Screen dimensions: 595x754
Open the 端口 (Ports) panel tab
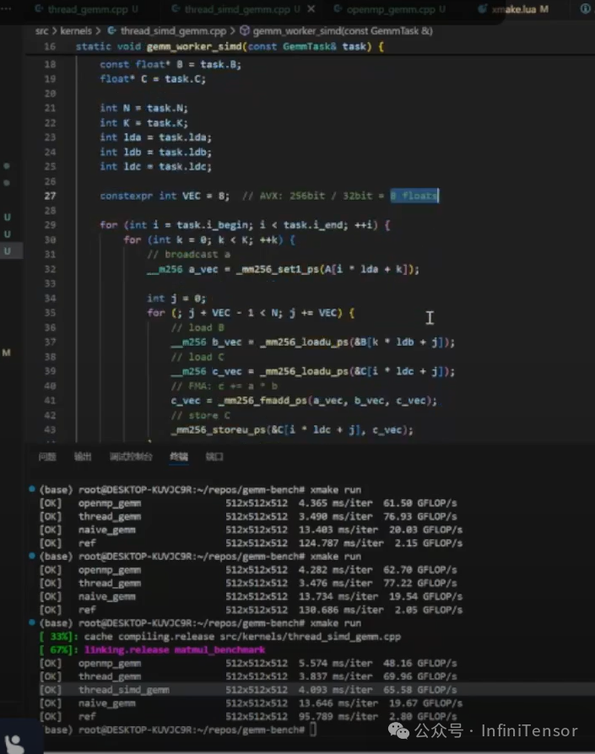(214, 456)
